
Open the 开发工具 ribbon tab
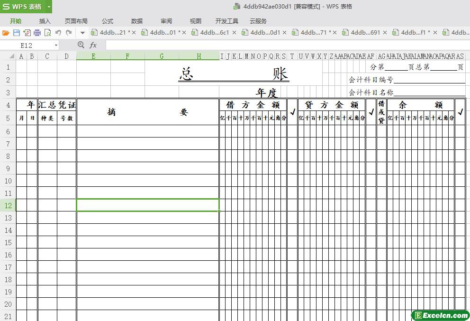pyautogui.click(x=226, y=21)
